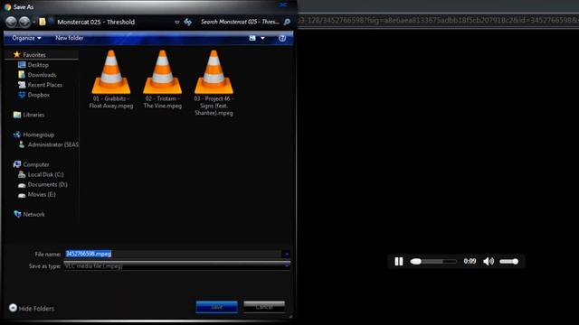Click the volume slider in the player

coord(508,261)
